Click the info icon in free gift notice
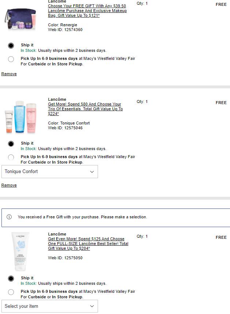The width and height of the screenshot is (230, 314). click(x=10, y=217)
